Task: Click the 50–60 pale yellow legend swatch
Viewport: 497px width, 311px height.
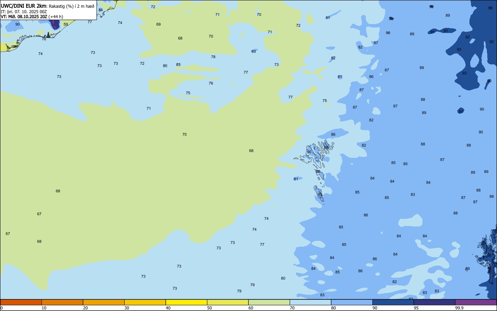Action: click(228, 302)
